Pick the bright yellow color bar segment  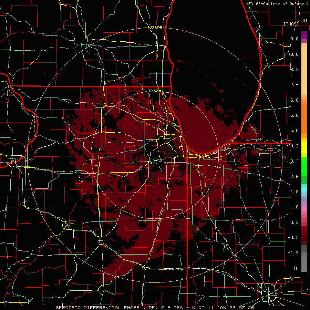pyautogui.click(x=304, y=147)
